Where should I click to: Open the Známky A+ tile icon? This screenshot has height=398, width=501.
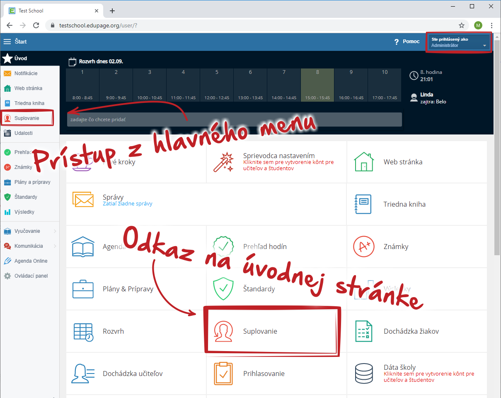tap(363, 247)
